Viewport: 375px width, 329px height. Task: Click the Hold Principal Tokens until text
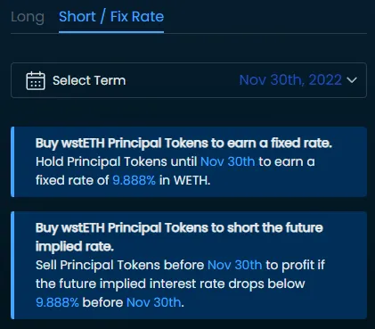coord(116,161)
